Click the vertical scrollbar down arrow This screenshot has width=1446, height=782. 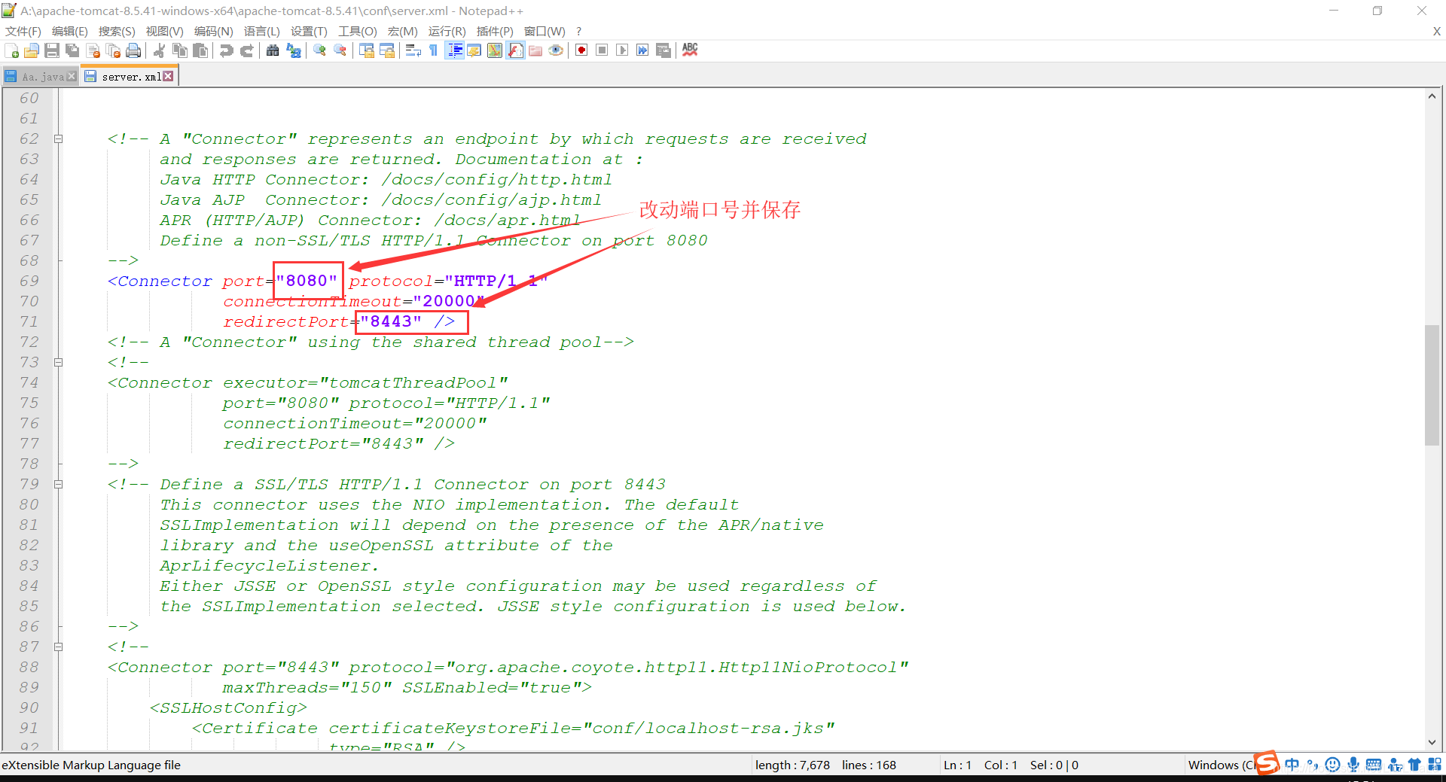coord(1432,742)
